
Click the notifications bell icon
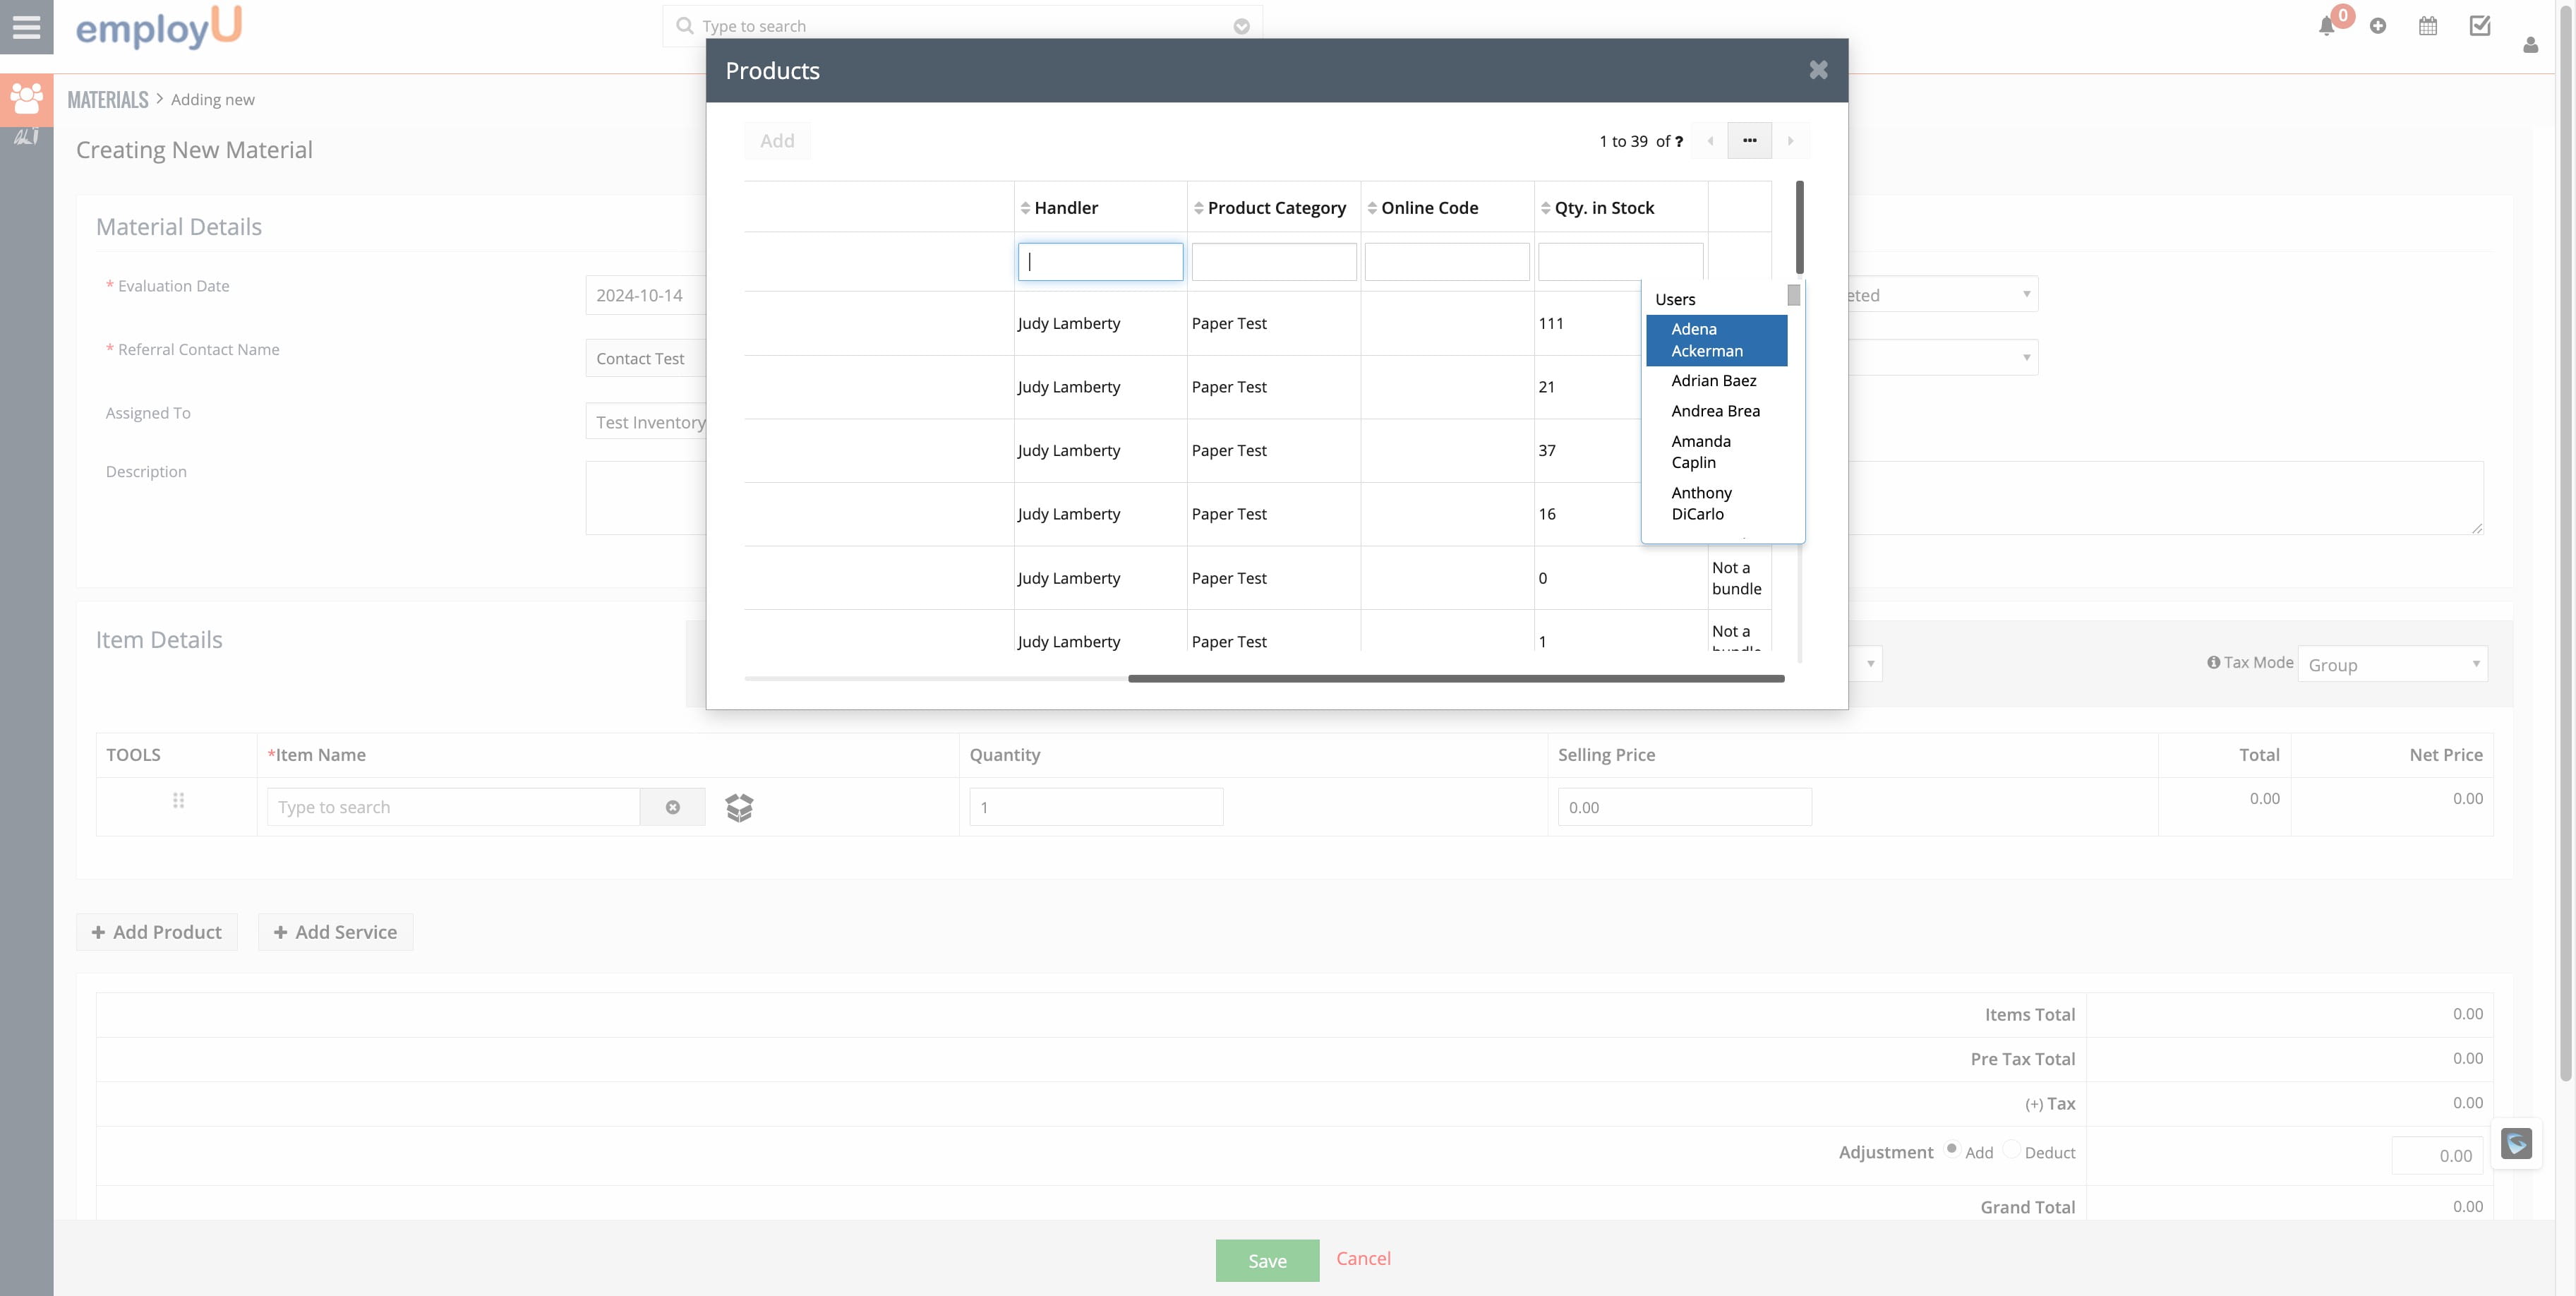click(2326, 27)
